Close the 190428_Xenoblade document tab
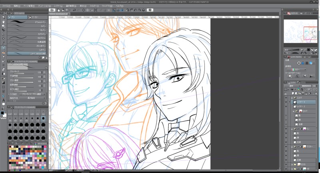This screenshot has width=320, height=173. pyautogui.click(x=69, y=14)
